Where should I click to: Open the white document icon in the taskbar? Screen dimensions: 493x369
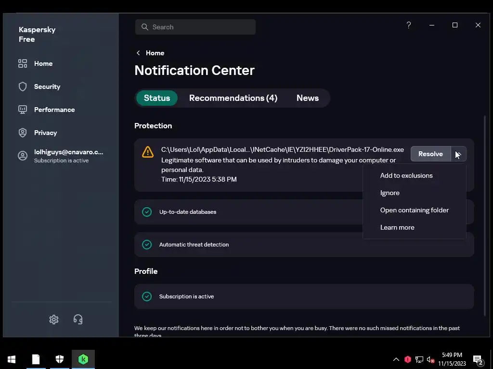(x=36, y=359)
